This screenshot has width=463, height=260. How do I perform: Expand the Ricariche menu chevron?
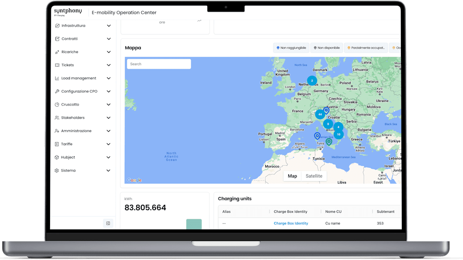point(109,52)
